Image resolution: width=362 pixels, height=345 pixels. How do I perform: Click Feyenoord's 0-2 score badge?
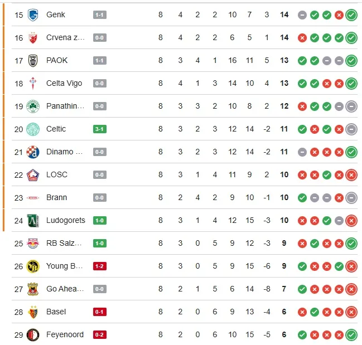(100, 334)
